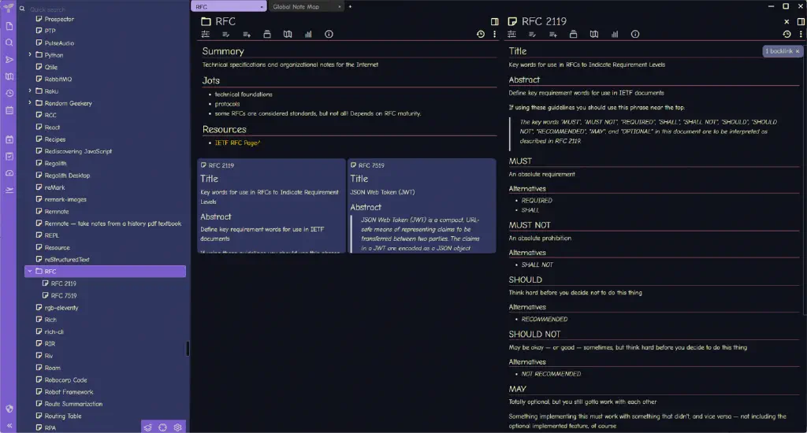
Task: Create a new note from the launcher bar
Action: click(9, 26)
